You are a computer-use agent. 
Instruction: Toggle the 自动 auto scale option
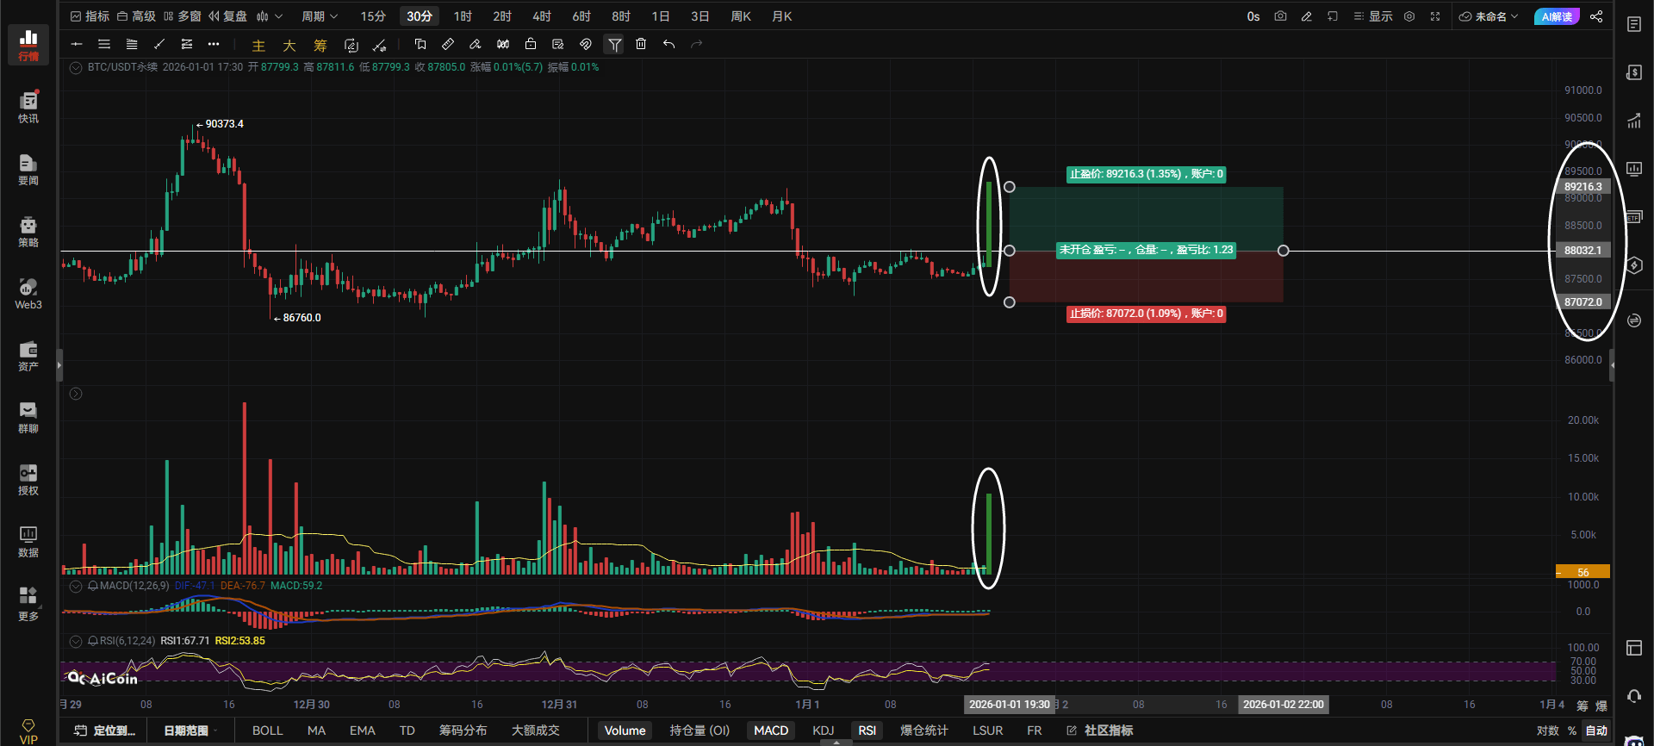coord(1596,730)
